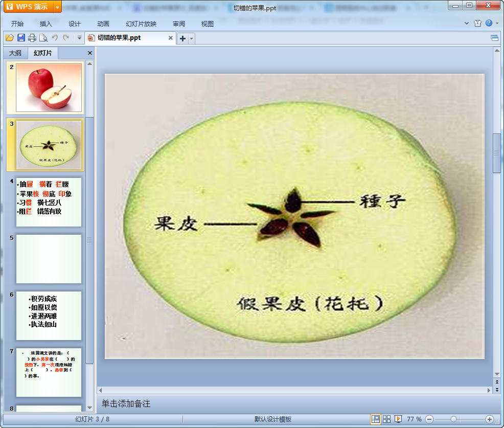This screenshot has width=504, height=428.
Task: Click down arrow of thumbnail panel scrollbar
Action: (89, 408)
